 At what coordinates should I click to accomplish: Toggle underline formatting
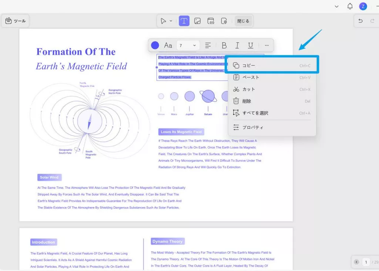coord(251,45)
